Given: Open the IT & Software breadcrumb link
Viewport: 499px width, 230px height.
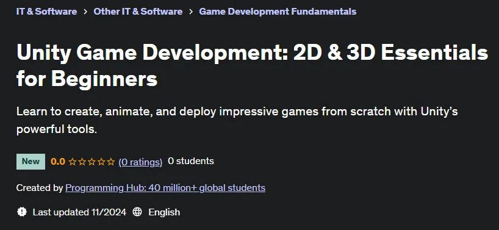Looking at the screenshot, I should (46, 12).
